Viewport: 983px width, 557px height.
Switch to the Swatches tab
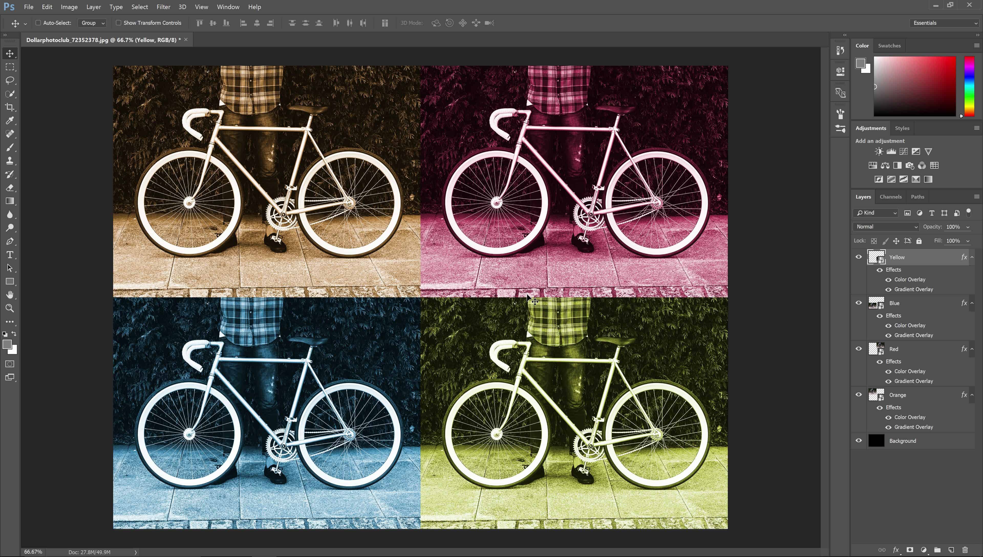pos(889,46)
